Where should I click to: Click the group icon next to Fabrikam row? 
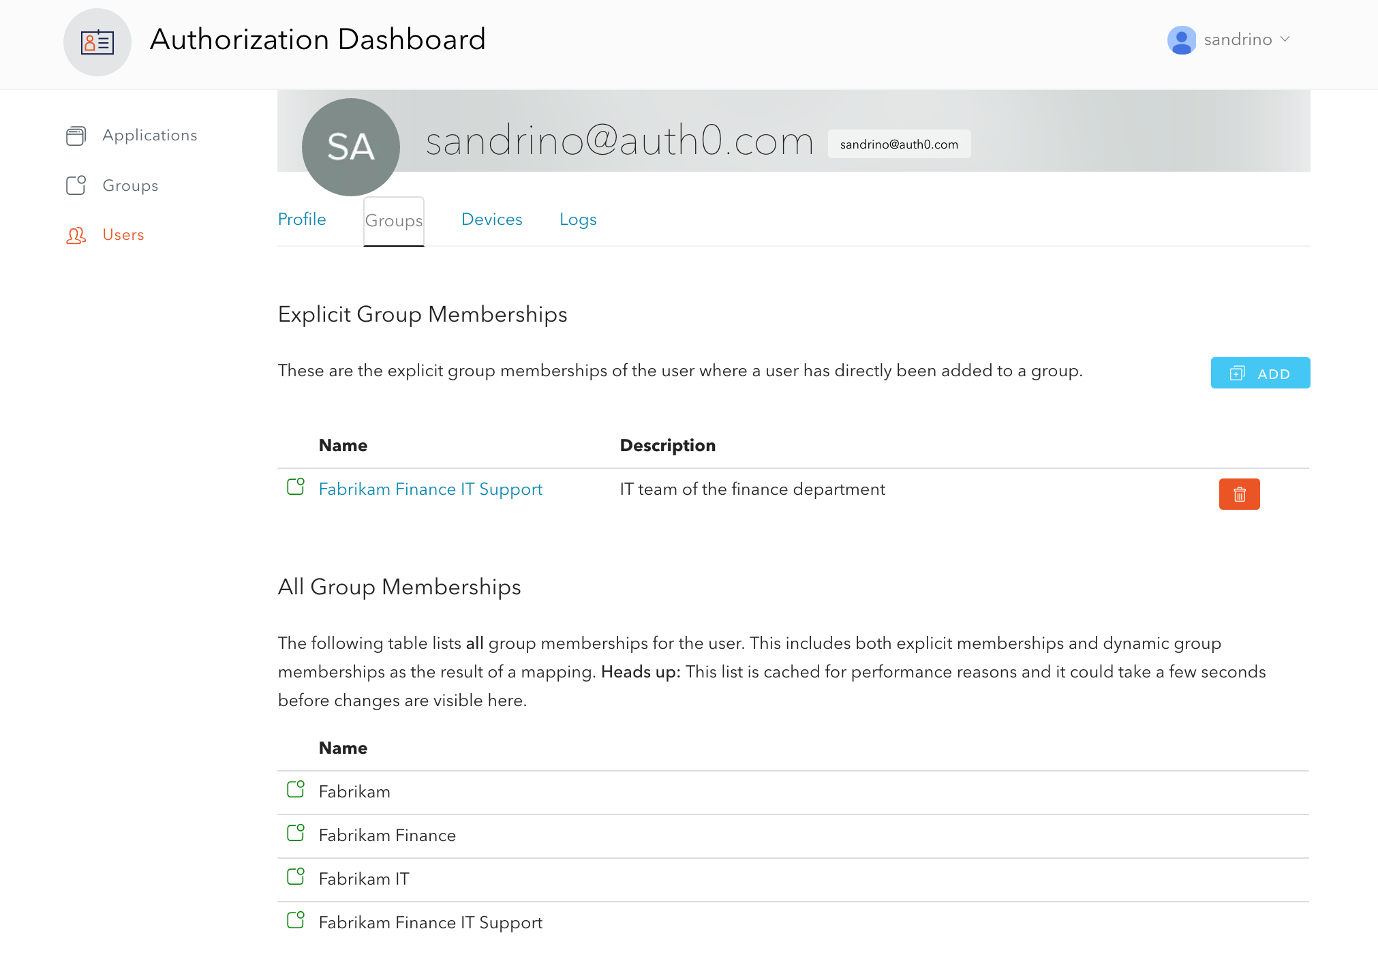click(296, 789)
